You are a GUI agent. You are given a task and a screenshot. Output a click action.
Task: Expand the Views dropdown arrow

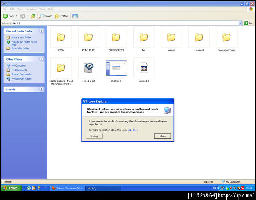[79, 16]
